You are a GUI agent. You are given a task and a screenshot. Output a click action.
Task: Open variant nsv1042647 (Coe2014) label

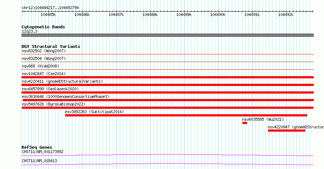[x=44, y=74]
